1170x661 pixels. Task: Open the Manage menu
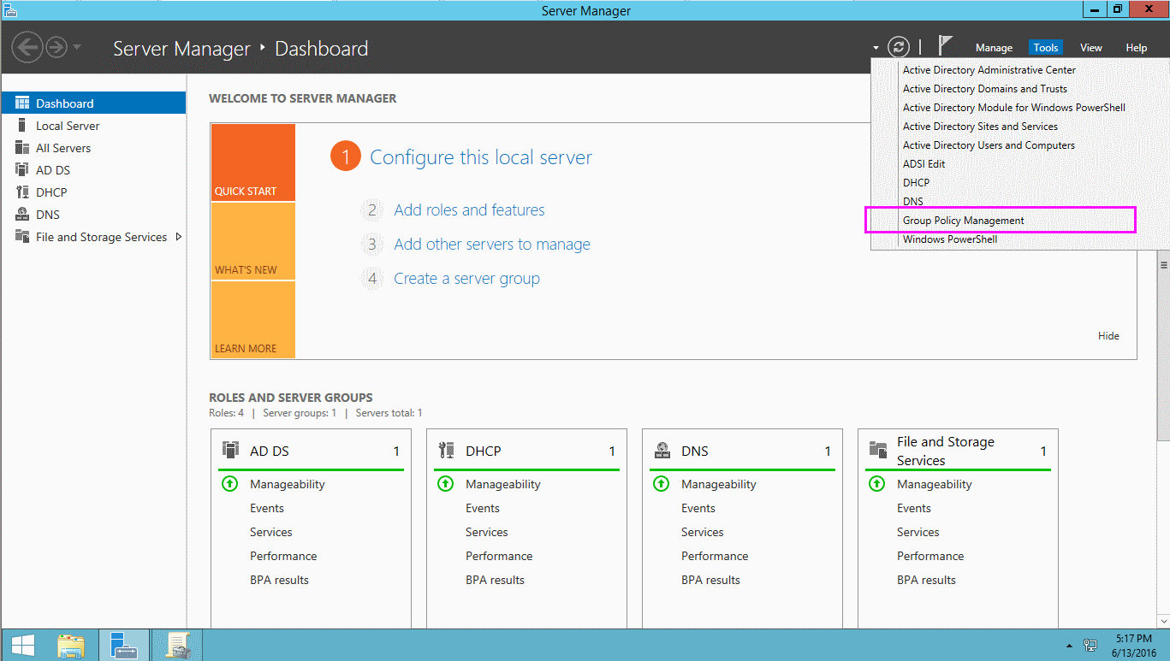(994, 48)
